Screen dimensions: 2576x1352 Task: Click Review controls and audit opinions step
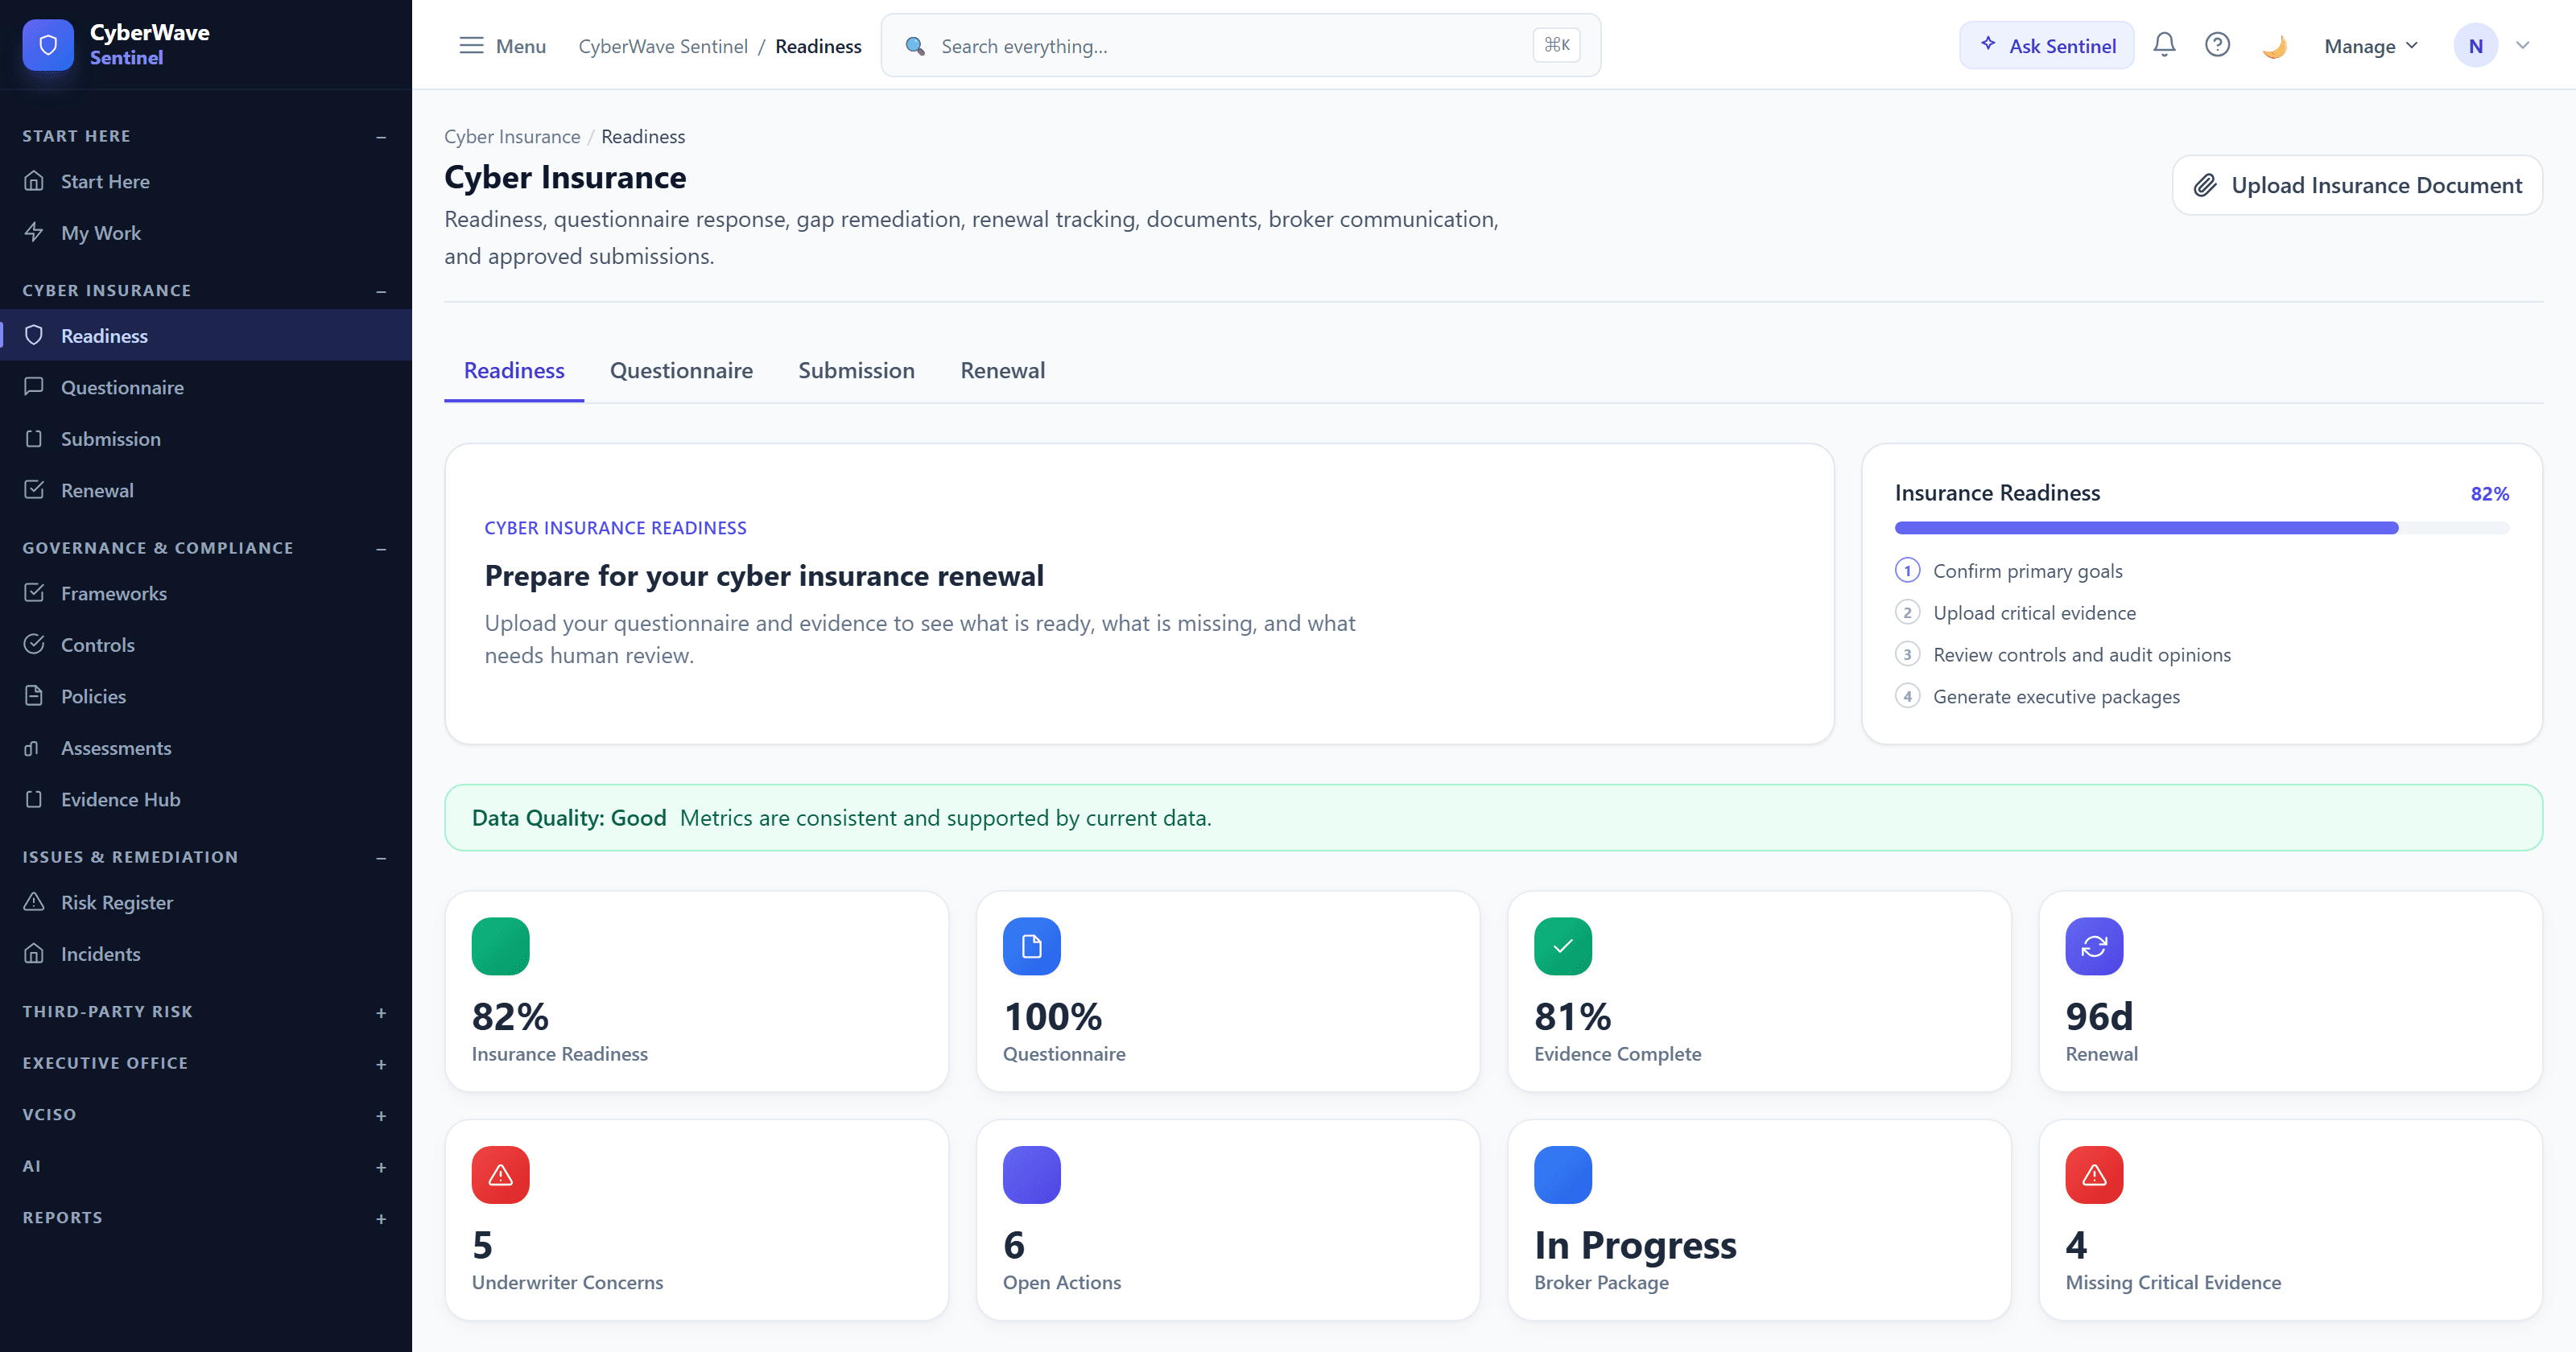pyautogui.click(x=2082, y=654)
